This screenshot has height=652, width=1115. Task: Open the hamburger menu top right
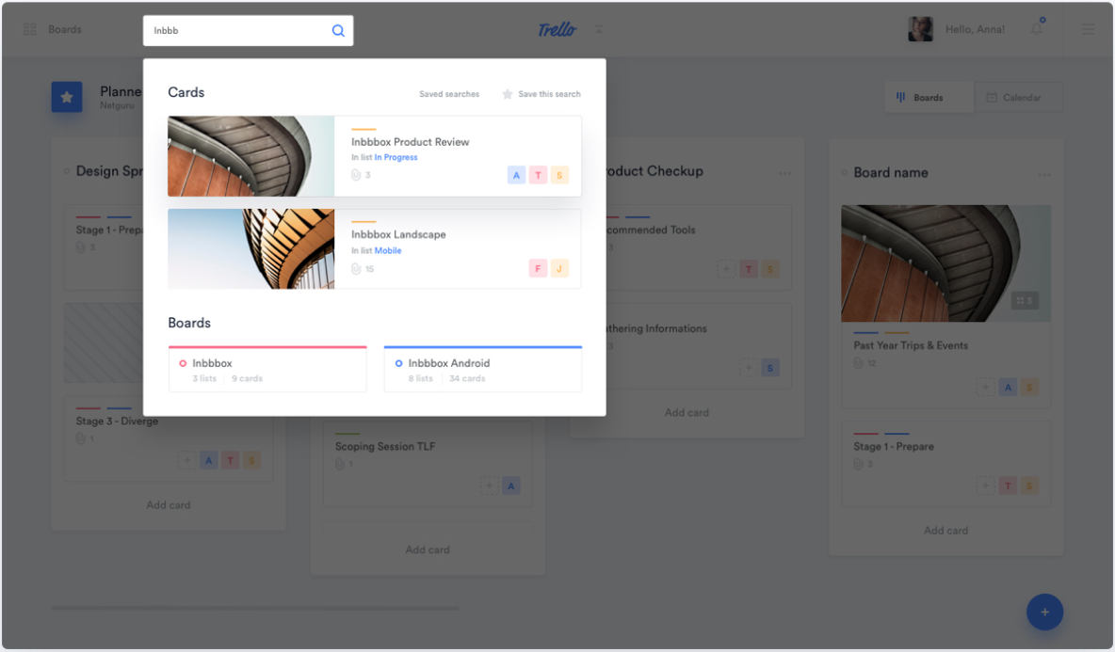coord(1089,29)
